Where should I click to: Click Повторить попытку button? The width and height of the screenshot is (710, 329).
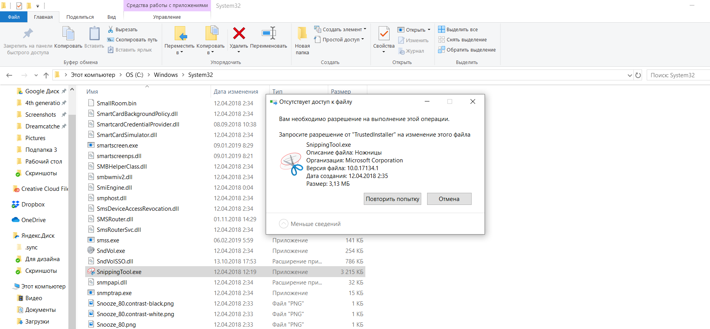click(392, 199)
